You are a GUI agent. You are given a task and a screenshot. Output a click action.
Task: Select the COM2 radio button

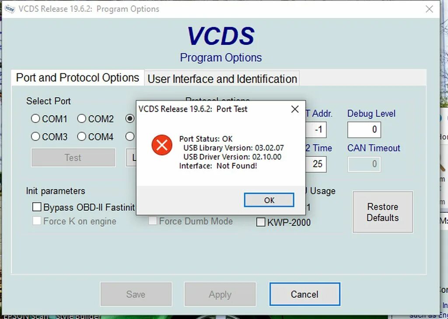pos(81,118)
